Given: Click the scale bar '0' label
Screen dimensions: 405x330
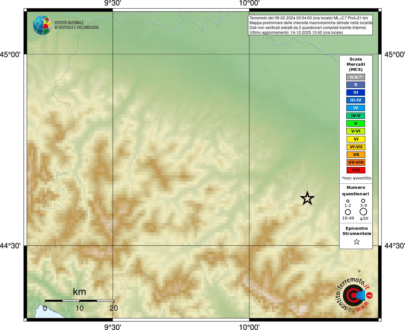Looking at the screenshot, I should coord(45,308).
